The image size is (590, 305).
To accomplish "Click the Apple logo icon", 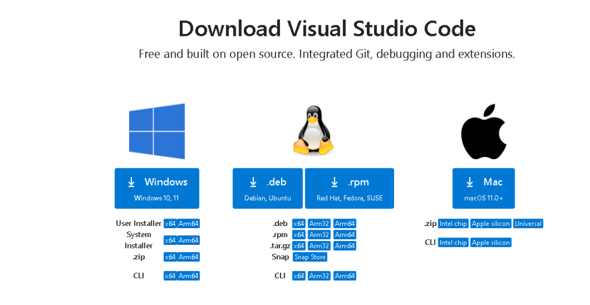I will pyautogui.click(x=483, y=132).
